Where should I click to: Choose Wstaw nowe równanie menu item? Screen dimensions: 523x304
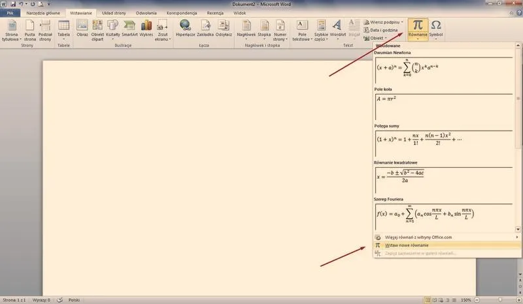[x=447, y=245]
